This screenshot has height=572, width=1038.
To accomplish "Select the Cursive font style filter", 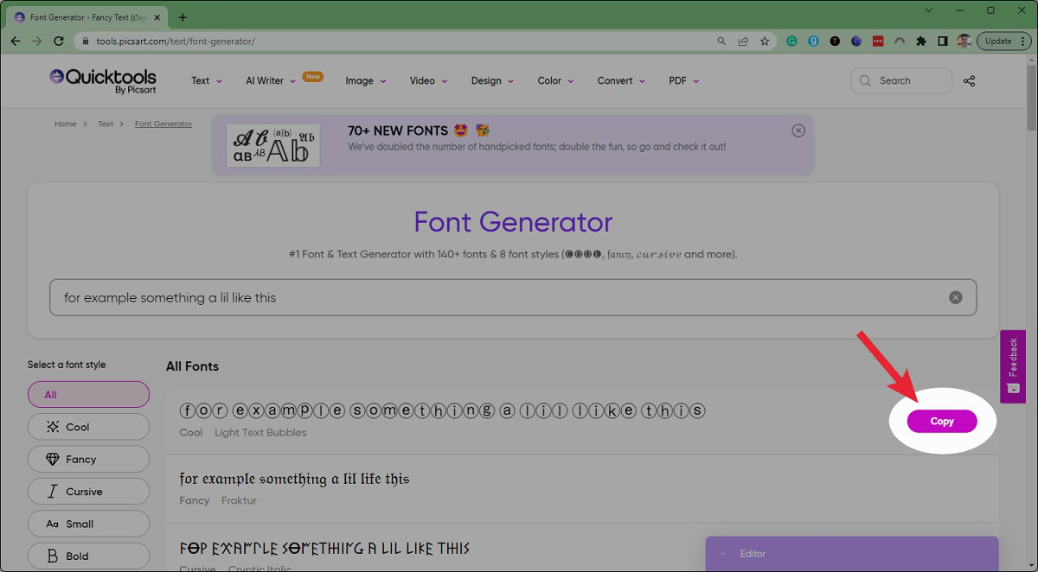I will pyautogui.click(x=88, y=492).
